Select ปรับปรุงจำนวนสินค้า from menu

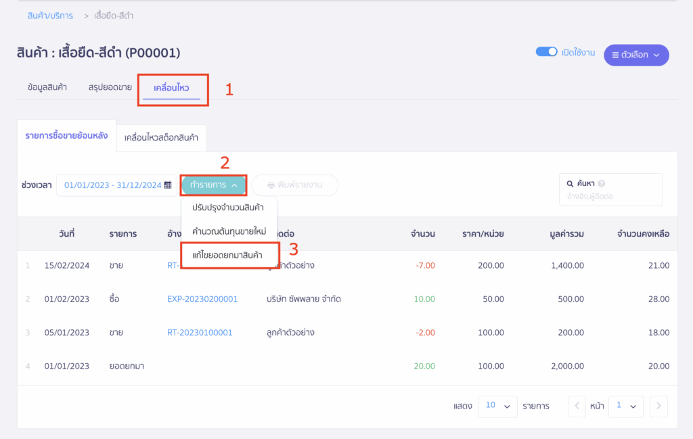coord(228,208)
